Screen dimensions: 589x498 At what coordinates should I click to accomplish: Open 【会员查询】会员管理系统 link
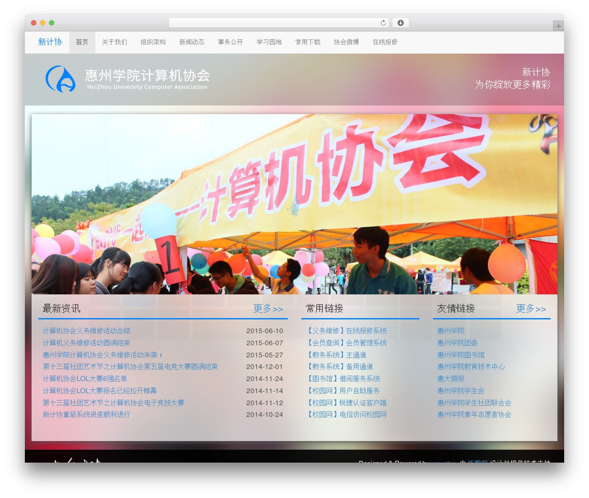tap(346, 343)
